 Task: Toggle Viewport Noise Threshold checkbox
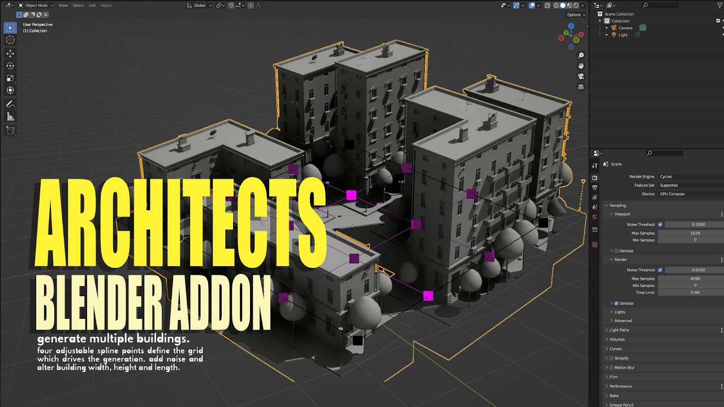click(660, 224)
